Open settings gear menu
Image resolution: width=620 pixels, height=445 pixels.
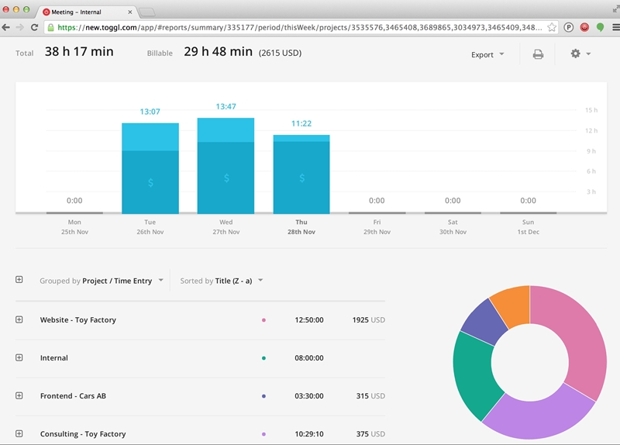580,53
